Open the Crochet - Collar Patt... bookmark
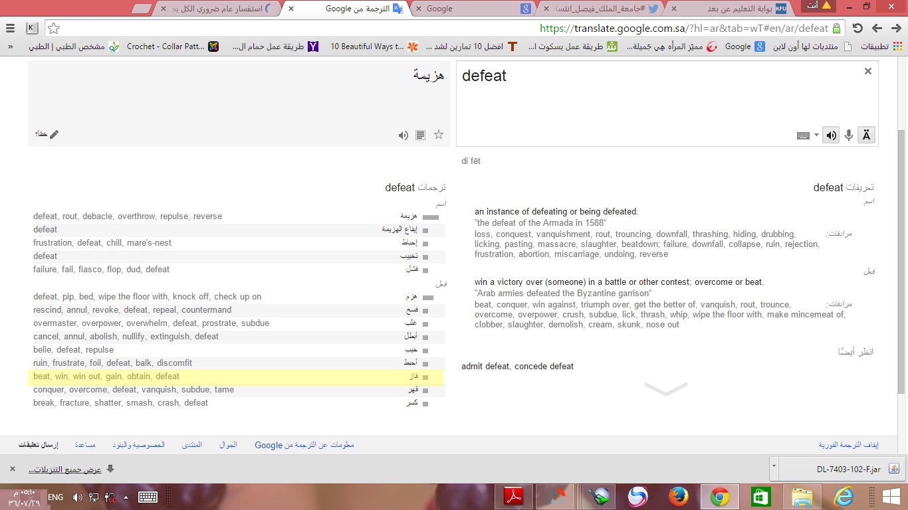The image size is (908, 510). [x=172, y=46]
